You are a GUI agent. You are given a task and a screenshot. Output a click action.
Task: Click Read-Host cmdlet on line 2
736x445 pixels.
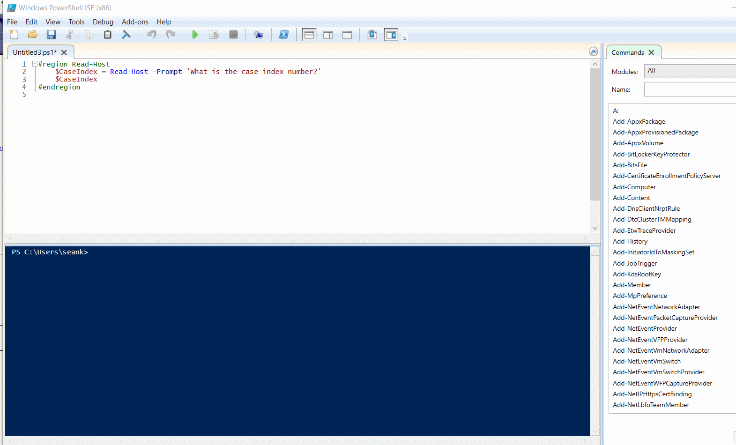129,72
